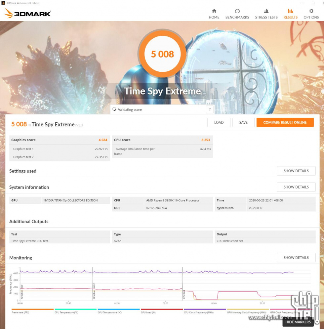Click the Graphics test 1 chart marker

(x=21, y=291)
